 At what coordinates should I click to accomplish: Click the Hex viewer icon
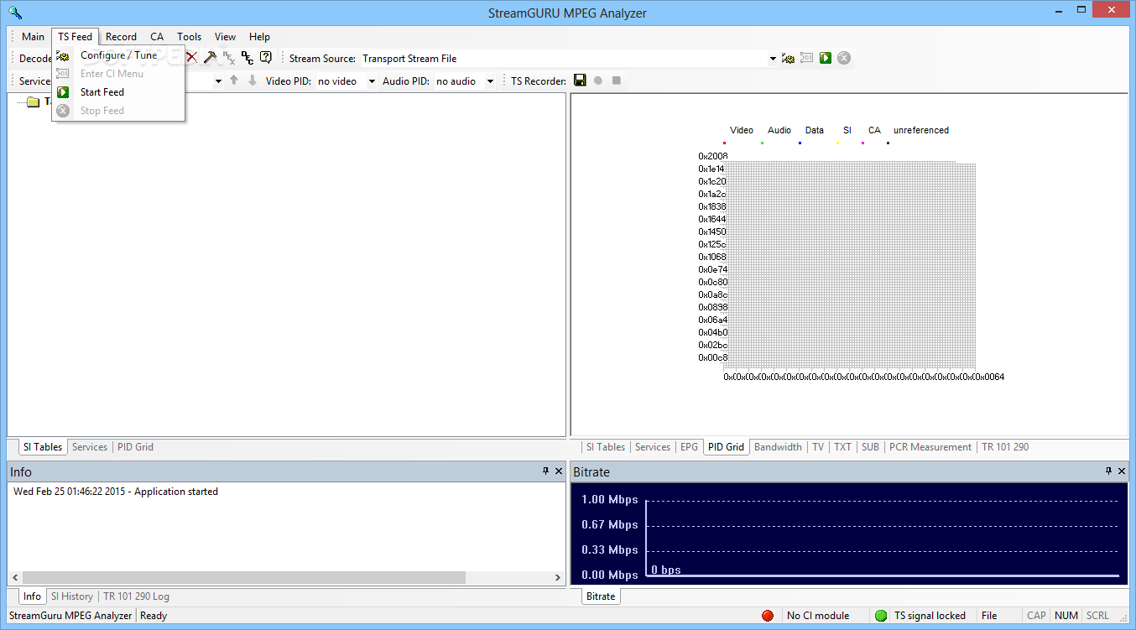pos(229,58)
